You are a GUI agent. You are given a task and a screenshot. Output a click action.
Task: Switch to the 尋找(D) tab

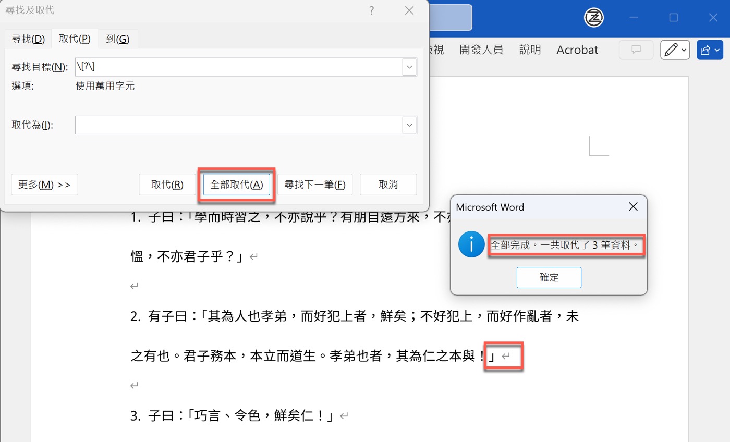click(x=29, y=39)
